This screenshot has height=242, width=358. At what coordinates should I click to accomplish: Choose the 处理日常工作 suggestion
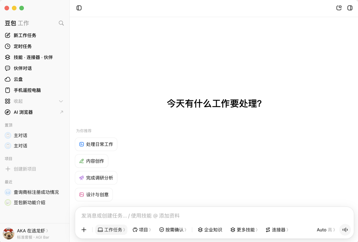tap(96, 144)
